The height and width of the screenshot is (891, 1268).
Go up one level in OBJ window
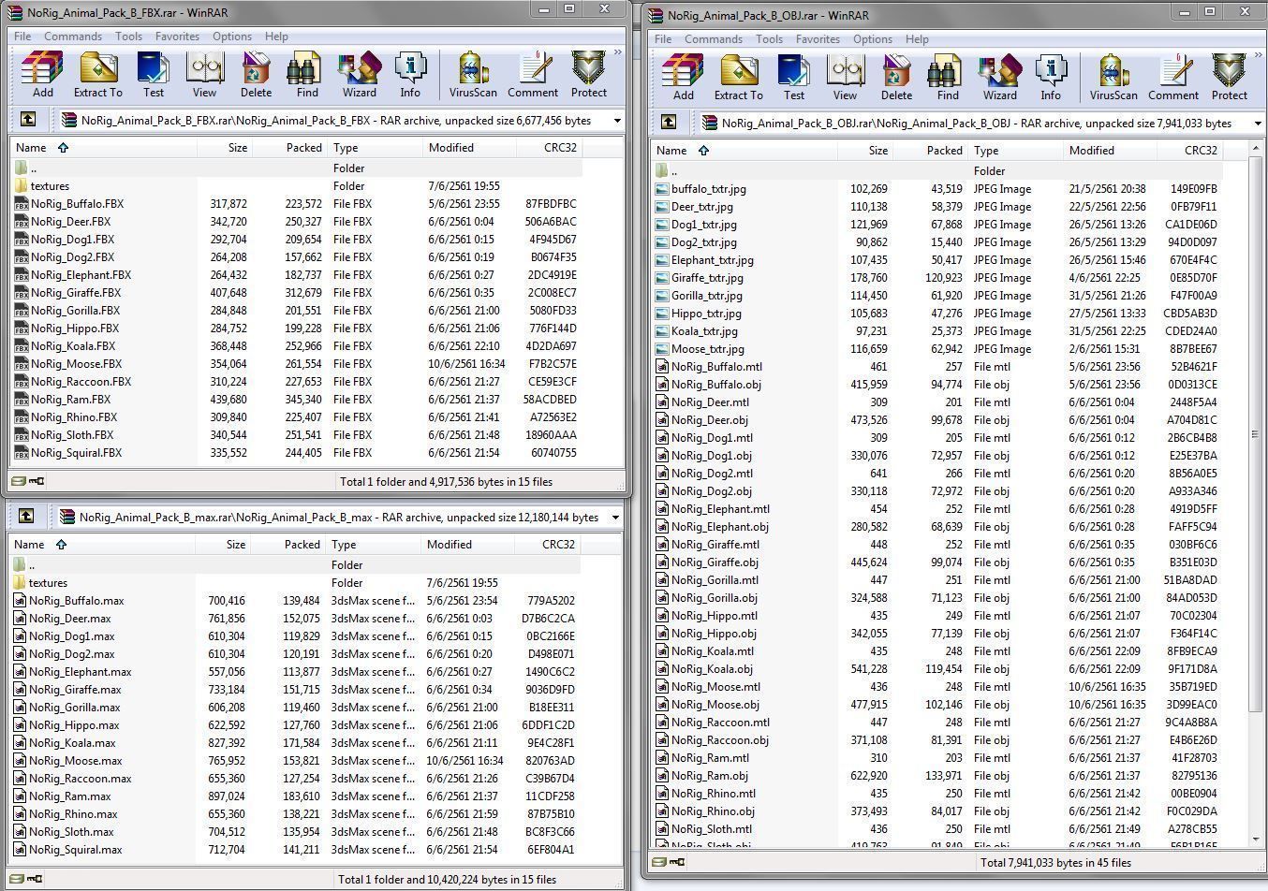[669, 123]
